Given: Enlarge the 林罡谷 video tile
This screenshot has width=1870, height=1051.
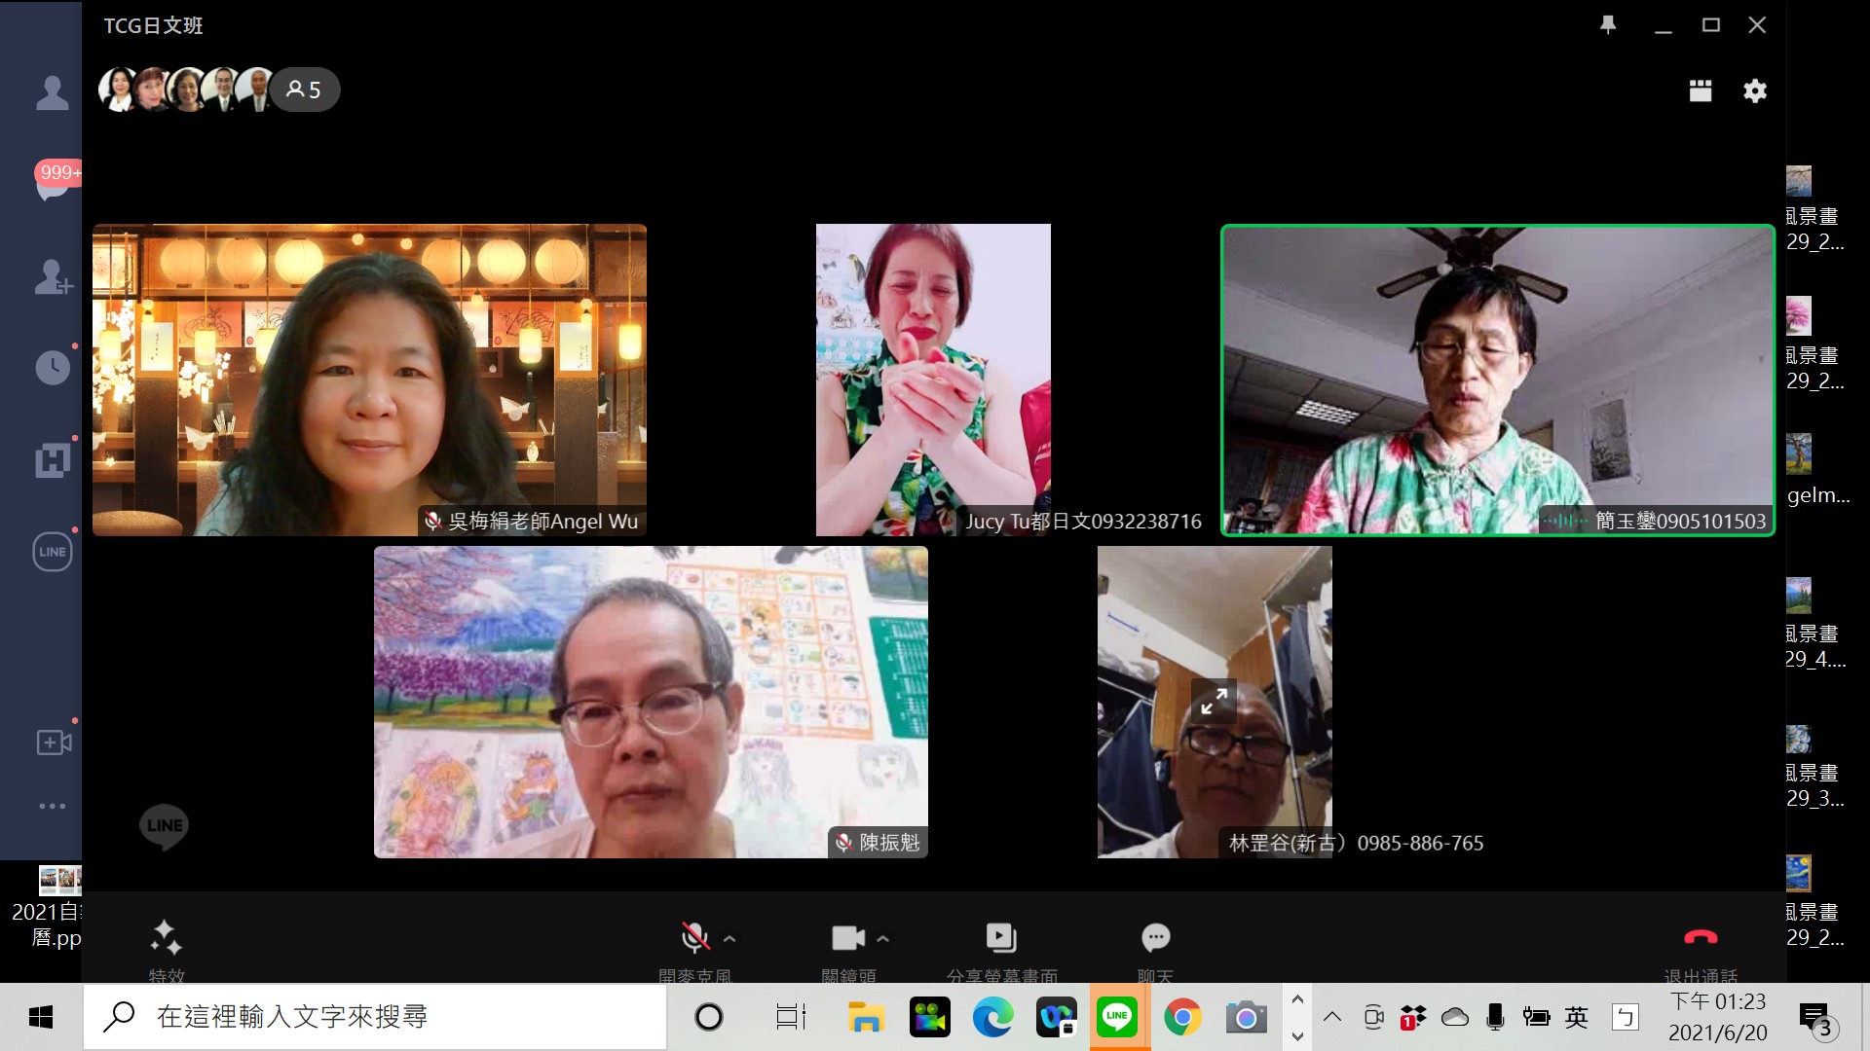Looking at the screenshot, I should point(1214,701).
